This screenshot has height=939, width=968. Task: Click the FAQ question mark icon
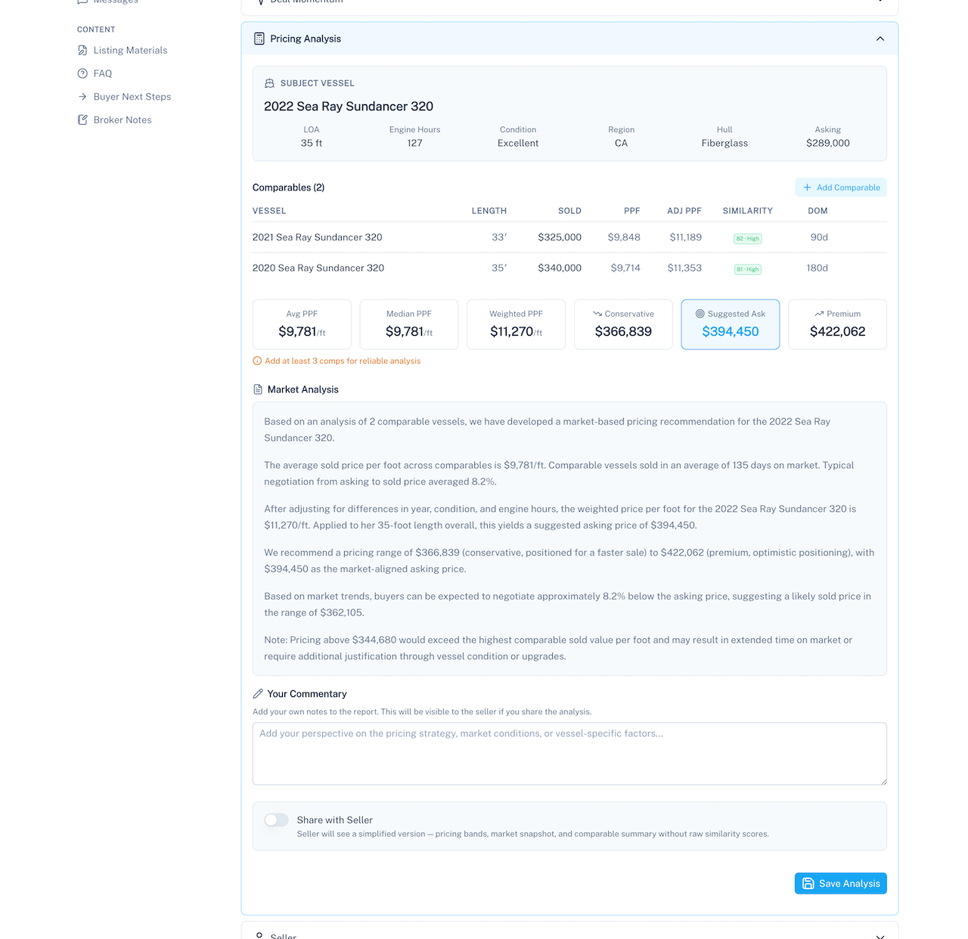coord(83,73)
